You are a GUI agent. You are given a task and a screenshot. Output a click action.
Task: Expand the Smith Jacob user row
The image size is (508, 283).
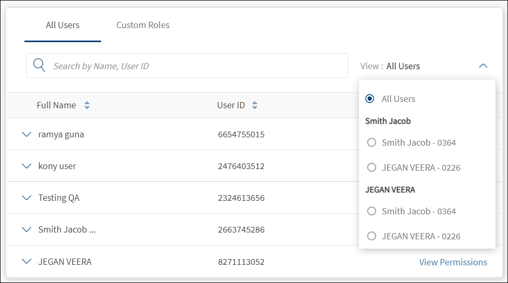[27, 229]
